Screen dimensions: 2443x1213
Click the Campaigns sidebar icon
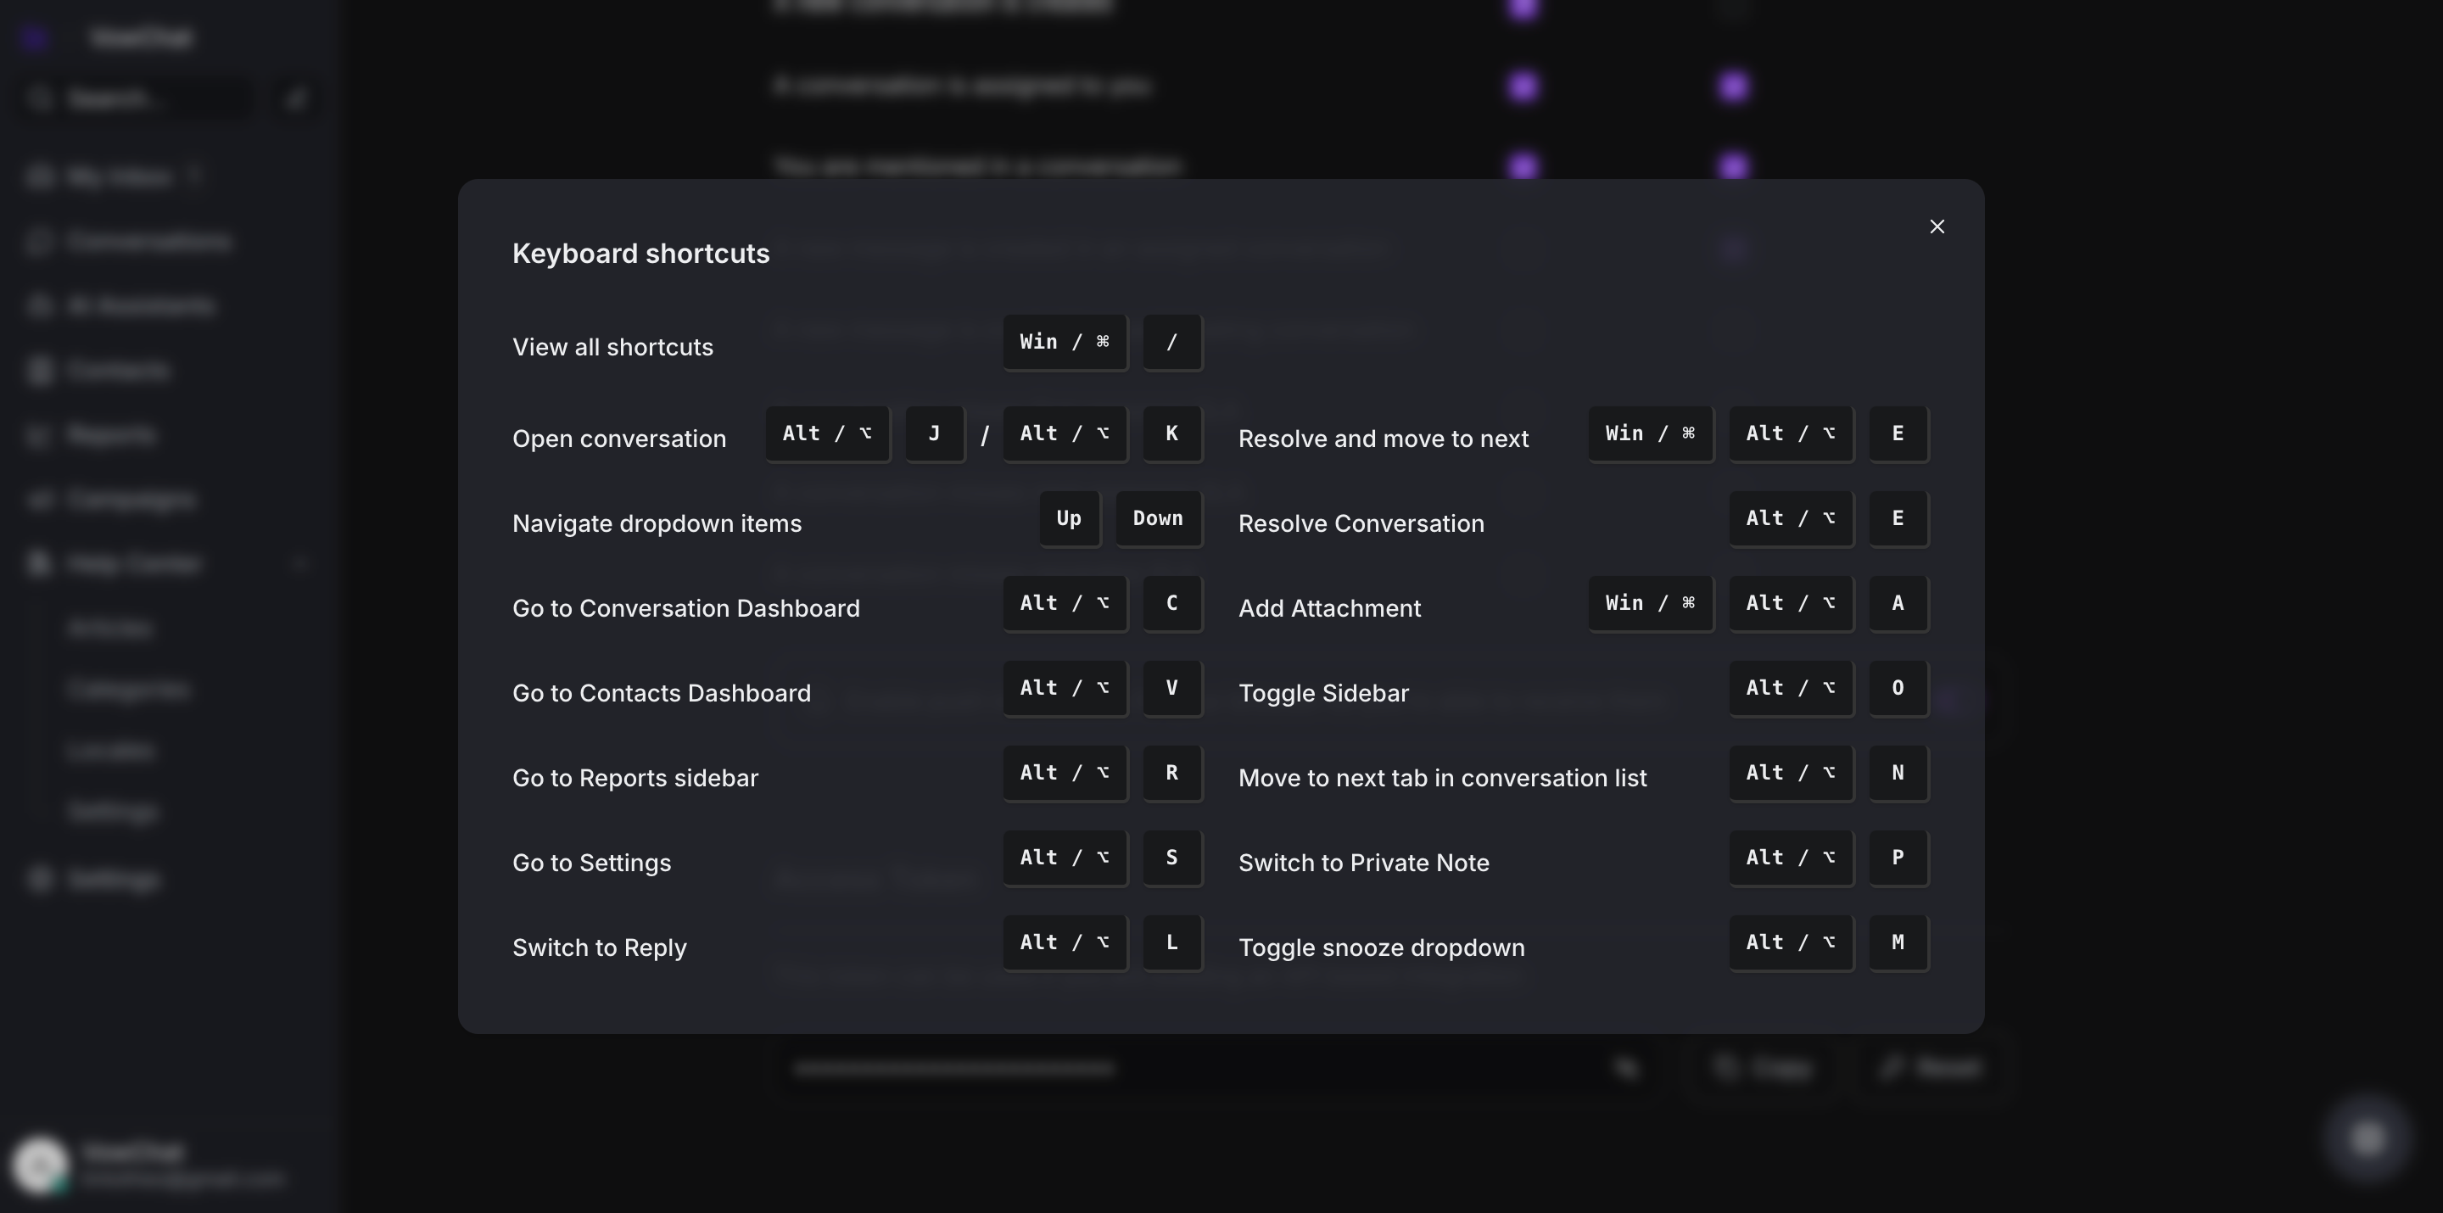(39, 500)
